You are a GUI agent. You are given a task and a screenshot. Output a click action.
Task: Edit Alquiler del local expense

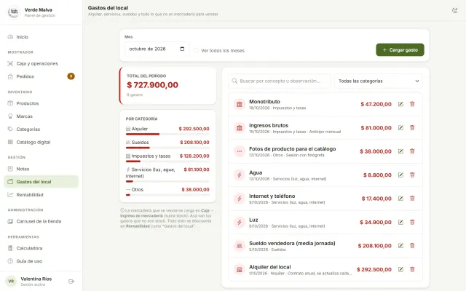point(400,269)
